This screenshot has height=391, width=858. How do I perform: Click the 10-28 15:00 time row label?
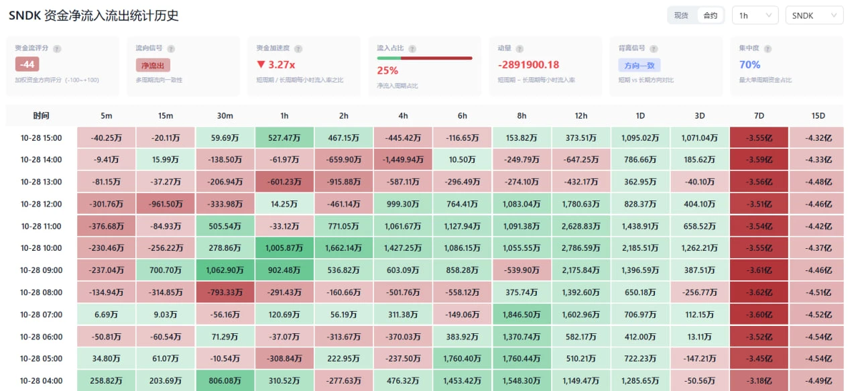pyautogui.click(x=41, y=137)
